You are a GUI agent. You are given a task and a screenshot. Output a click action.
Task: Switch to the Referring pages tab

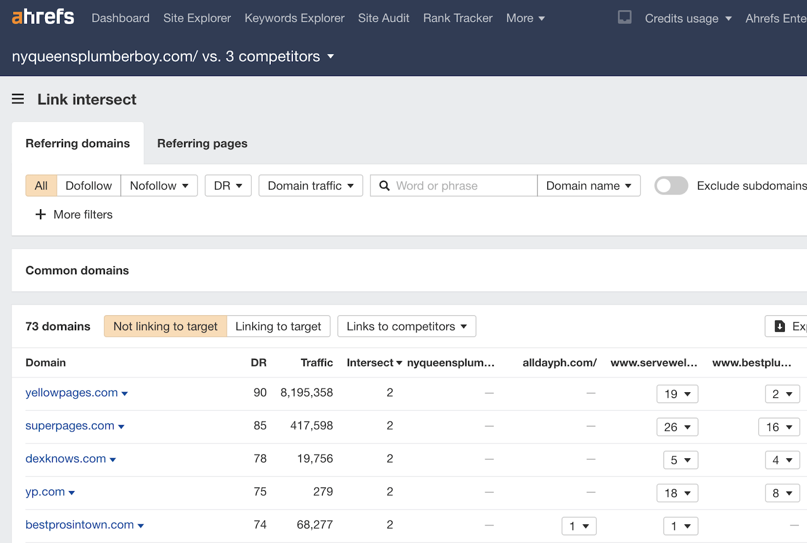[202, 143]
